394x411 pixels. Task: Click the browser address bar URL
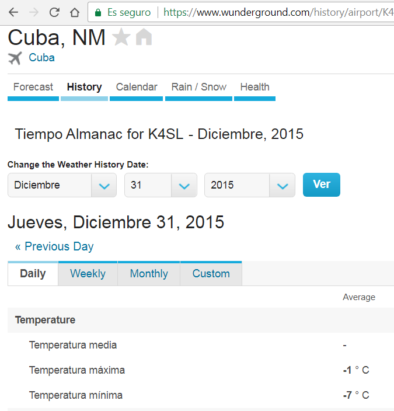click(x=277, y=12)
